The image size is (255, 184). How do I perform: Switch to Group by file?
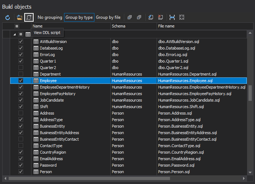(x=108, y=17)
